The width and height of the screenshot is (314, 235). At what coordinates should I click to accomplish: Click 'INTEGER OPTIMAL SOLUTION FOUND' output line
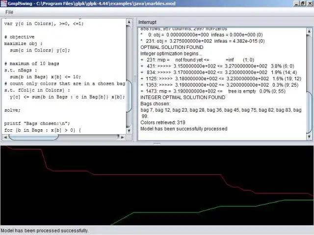pos(183,97)
